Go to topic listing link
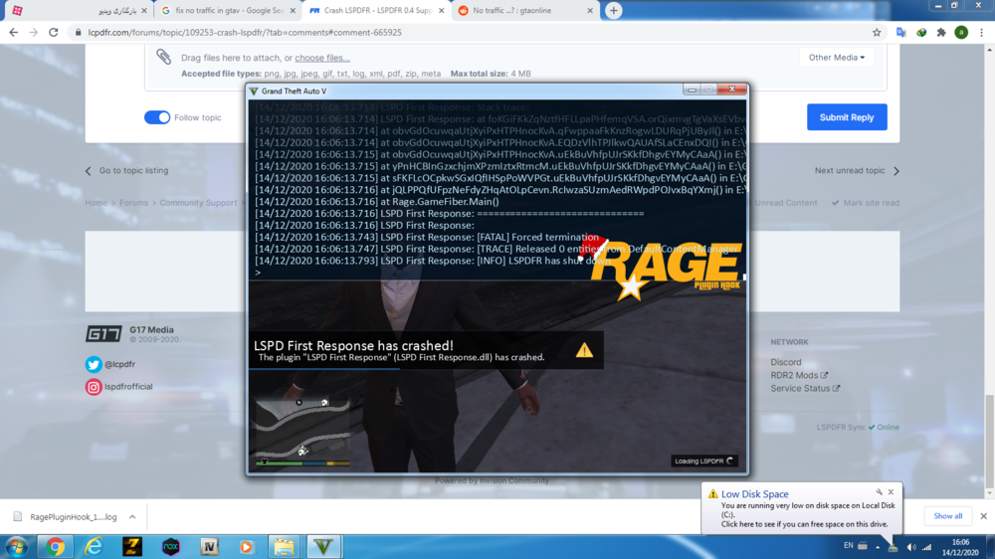The image size is (995, 559). tap(127, 171)
